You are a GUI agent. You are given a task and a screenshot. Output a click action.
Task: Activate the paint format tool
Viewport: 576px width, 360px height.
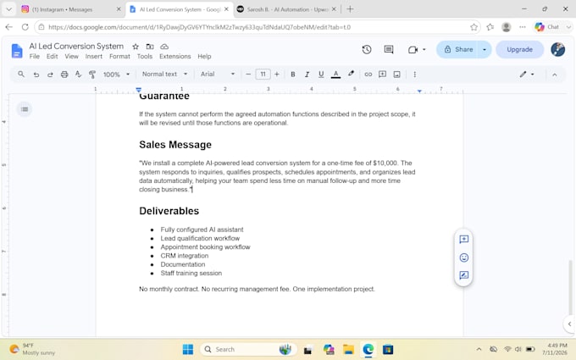(x=92, y=75)
